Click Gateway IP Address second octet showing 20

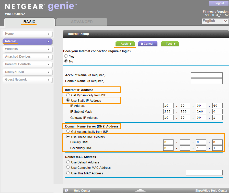coord(185,118)
